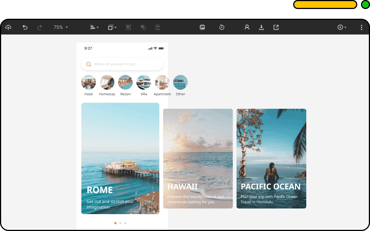Select the Hotel category thumbnail
Viewport: 370px width, 231px height.
(x=88, y=82)
